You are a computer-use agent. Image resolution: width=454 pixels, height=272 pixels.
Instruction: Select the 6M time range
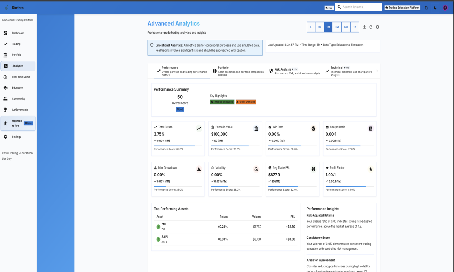346,27
